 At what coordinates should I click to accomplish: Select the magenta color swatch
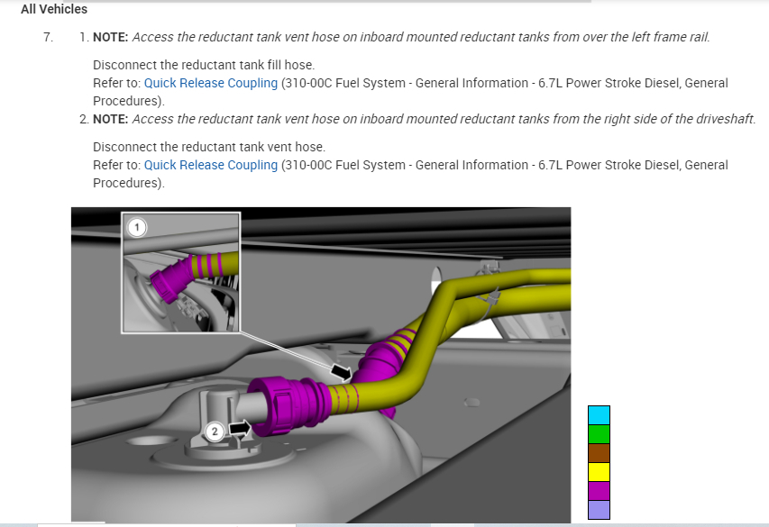599,491
